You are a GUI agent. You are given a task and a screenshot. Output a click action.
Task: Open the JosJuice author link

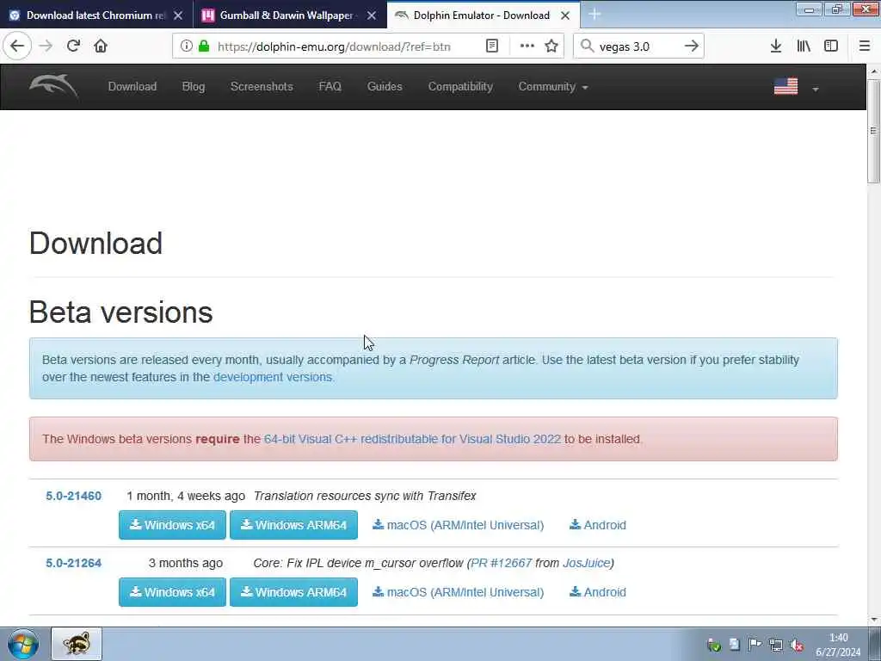[x=586, y=563]
